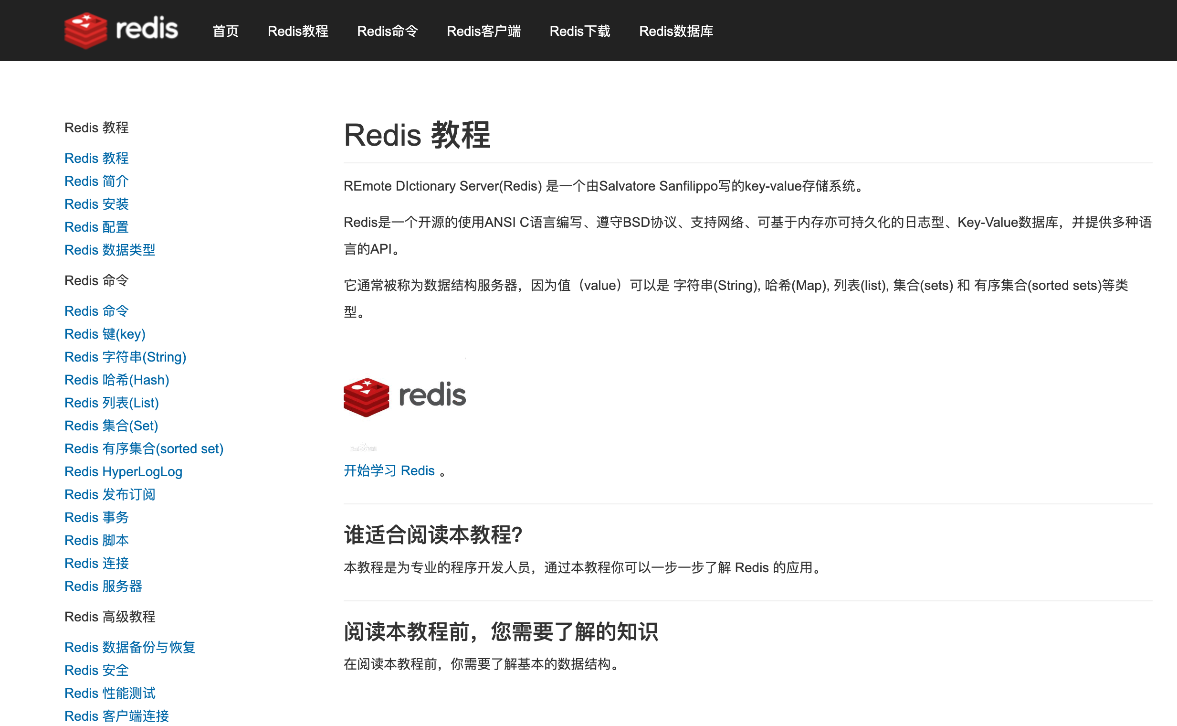Open the Redis 有序集合(sorted set) page

pos(144,448)
